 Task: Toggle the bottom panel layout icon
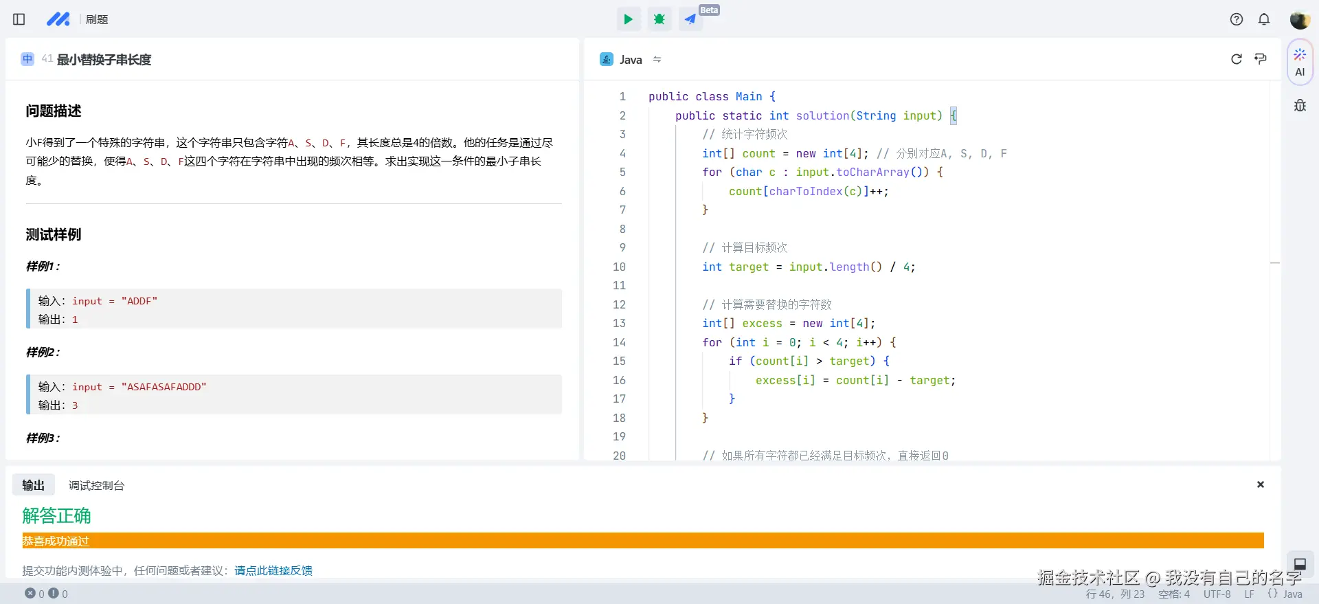pyautogui.click(x=1300, y=563)
